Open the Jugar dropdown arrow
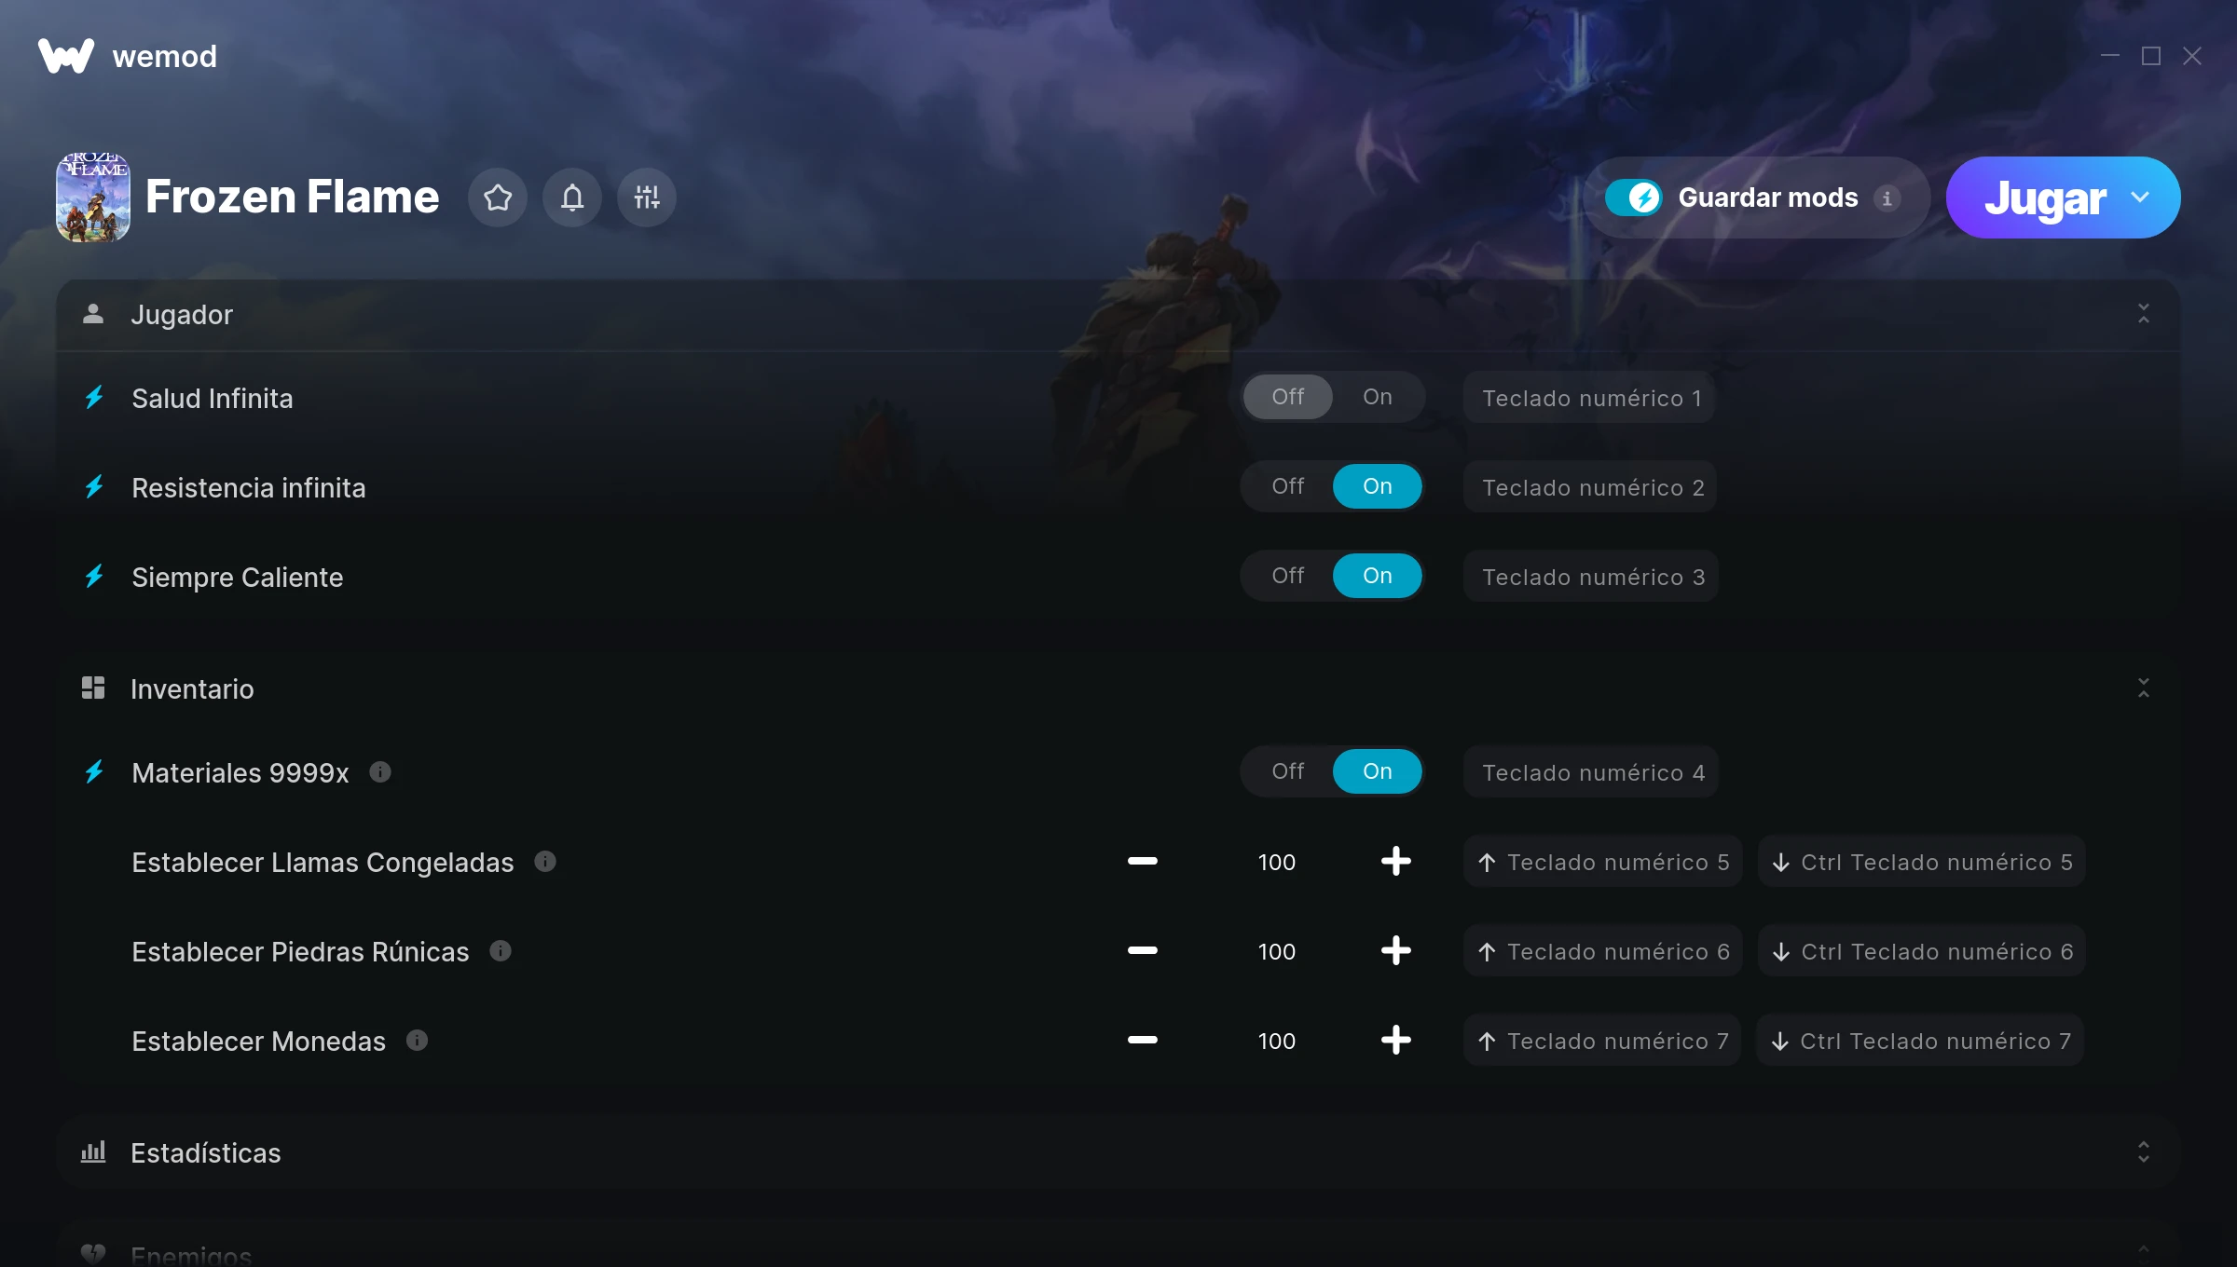Screen dimensions: 2237x1267 coord(2140,198)
